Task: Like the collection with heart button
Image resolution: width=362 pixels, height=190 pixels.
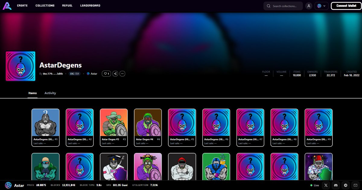Action: [106, 74]
